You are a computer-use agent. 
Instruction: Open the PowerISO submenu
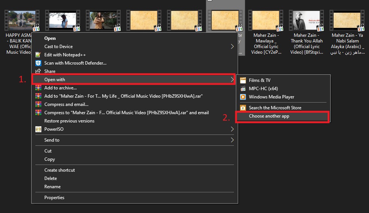(135, 129)
